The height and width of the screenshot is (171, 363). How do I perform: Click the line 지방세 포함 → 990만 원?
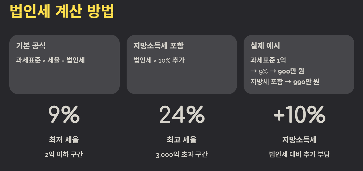(x=285, y=82)
